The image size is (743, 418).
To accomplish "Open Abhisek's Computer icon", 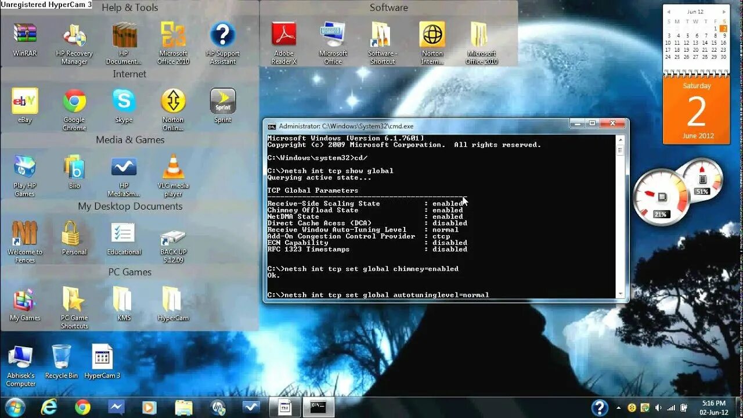I will tap(21, 366).
